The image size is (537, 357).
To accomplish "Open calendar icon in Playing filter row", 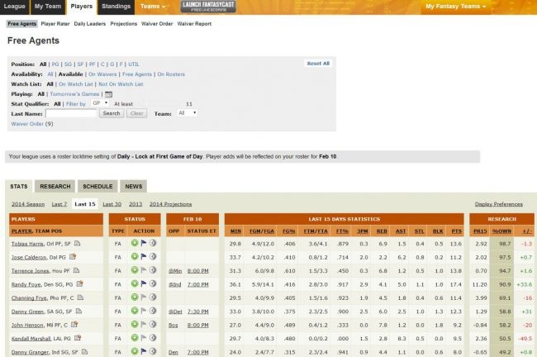I will tap(108, 94).
